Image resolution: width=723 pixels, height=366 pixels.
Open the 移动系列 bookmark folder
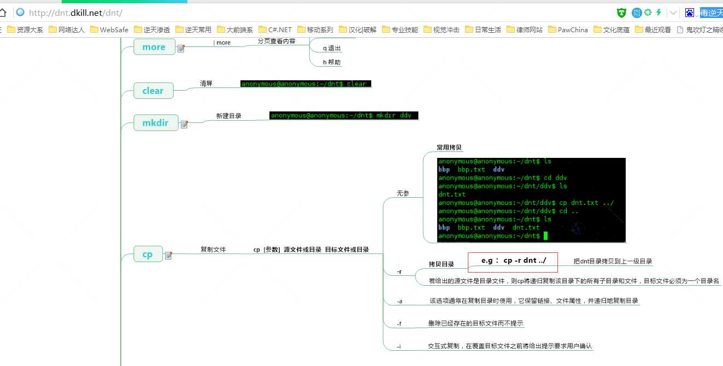(x=315, y=29)
